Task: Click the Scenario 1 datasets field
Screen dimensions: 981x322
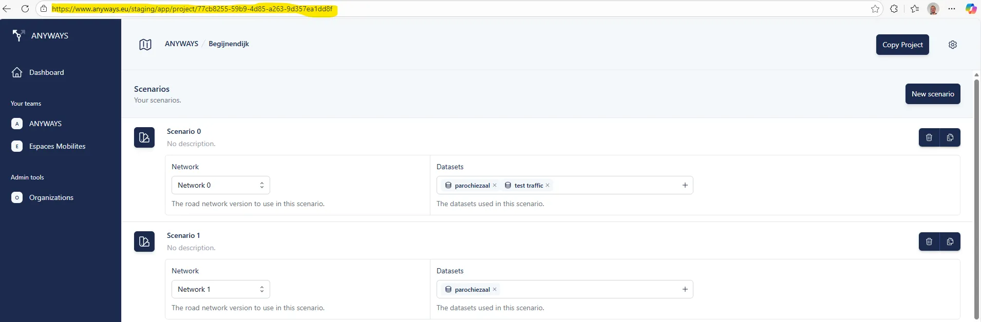Action: coord(565,289)
